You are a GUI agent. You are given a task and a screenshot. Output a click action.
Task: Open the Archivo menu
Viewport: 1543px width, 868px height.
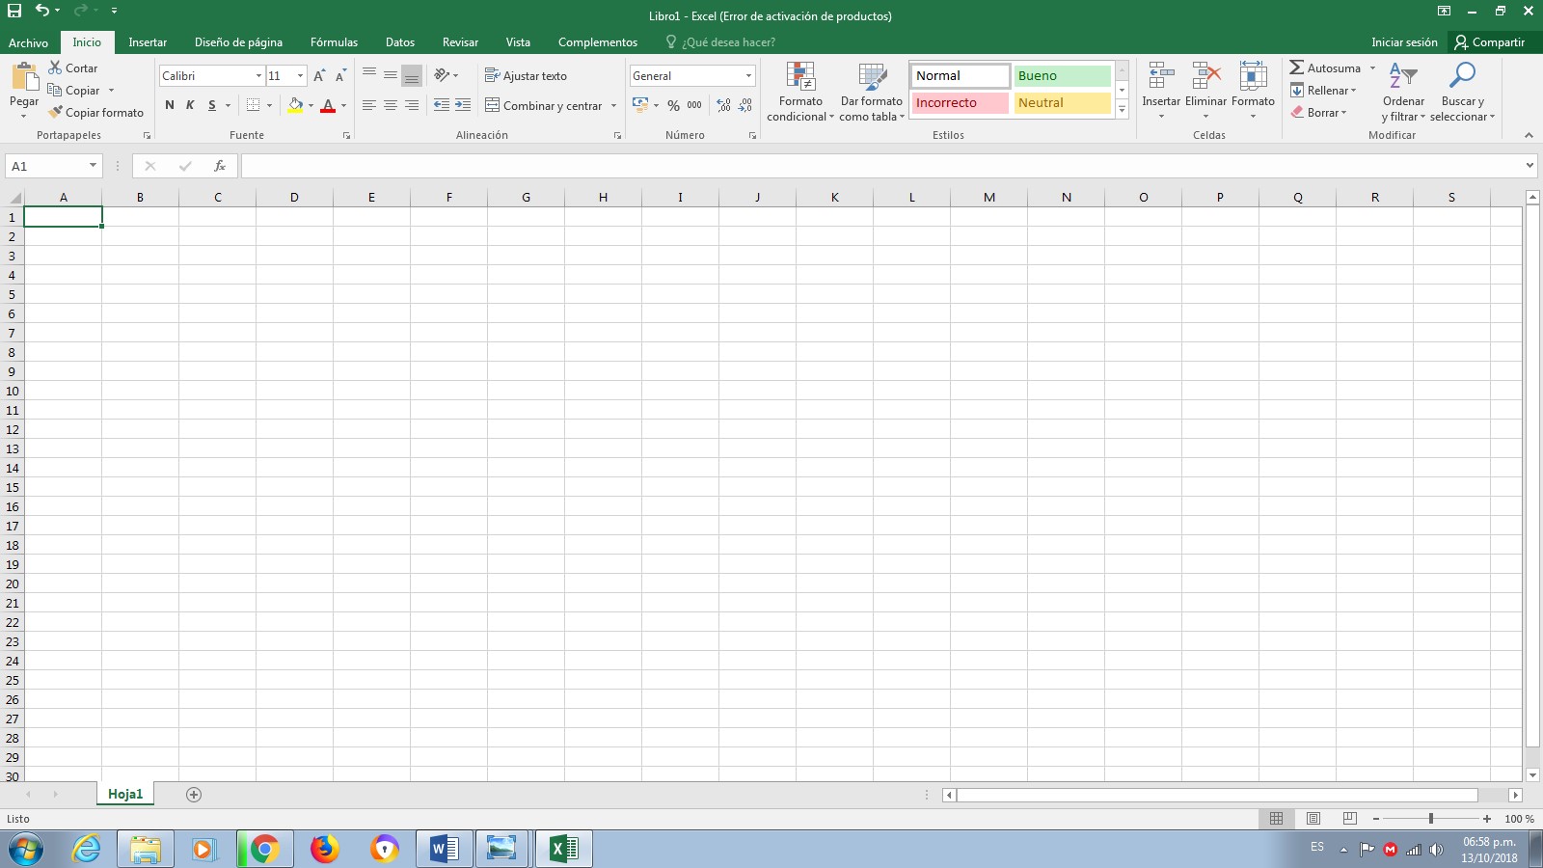28,42
